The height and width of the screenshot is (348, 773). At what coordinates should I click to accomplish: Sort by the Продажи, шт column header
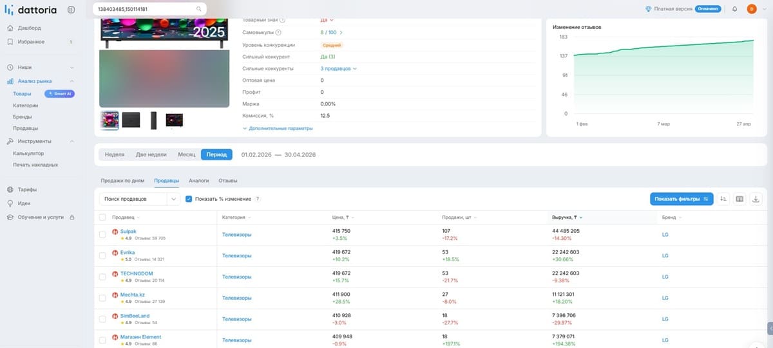pos(459,217)
